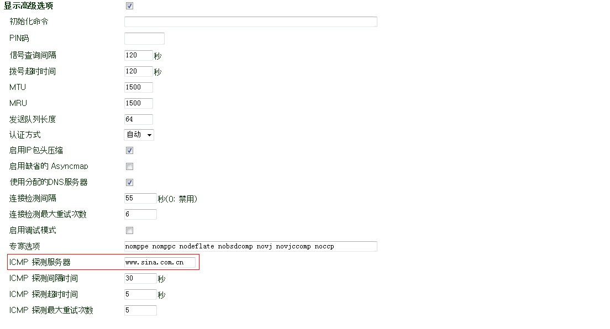
Task: Click the 专家选项 text field
Action: coord(250,246)
